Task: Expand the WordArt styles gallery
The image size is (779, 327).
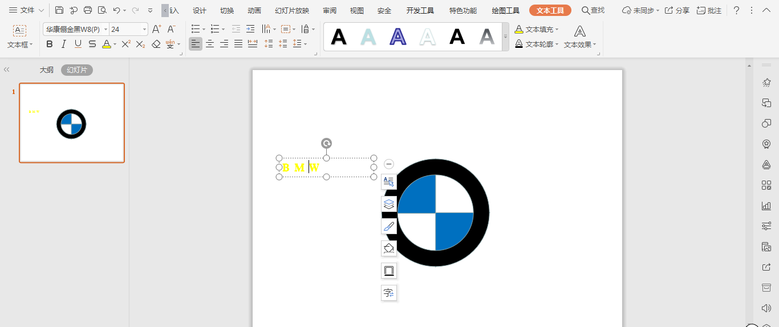Action: [505, 36]
